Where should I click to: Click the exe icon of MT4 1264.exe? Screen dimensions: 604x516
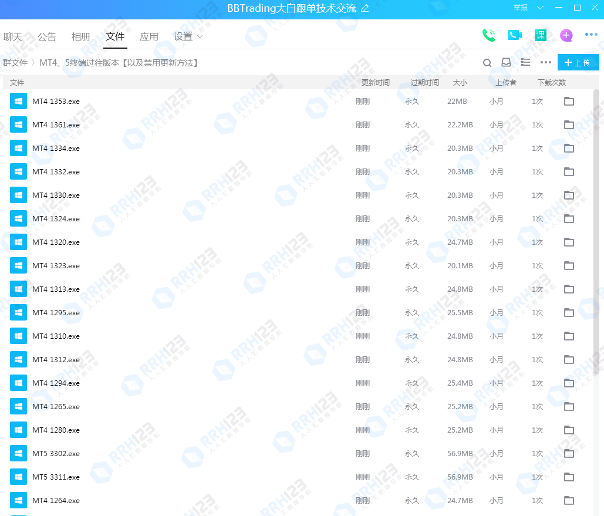[19, 501]
